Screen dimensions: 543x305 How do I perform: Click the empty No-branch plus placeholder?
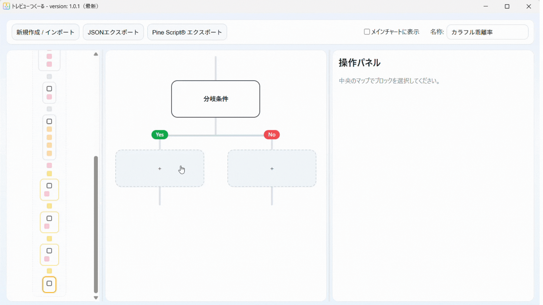271,169
